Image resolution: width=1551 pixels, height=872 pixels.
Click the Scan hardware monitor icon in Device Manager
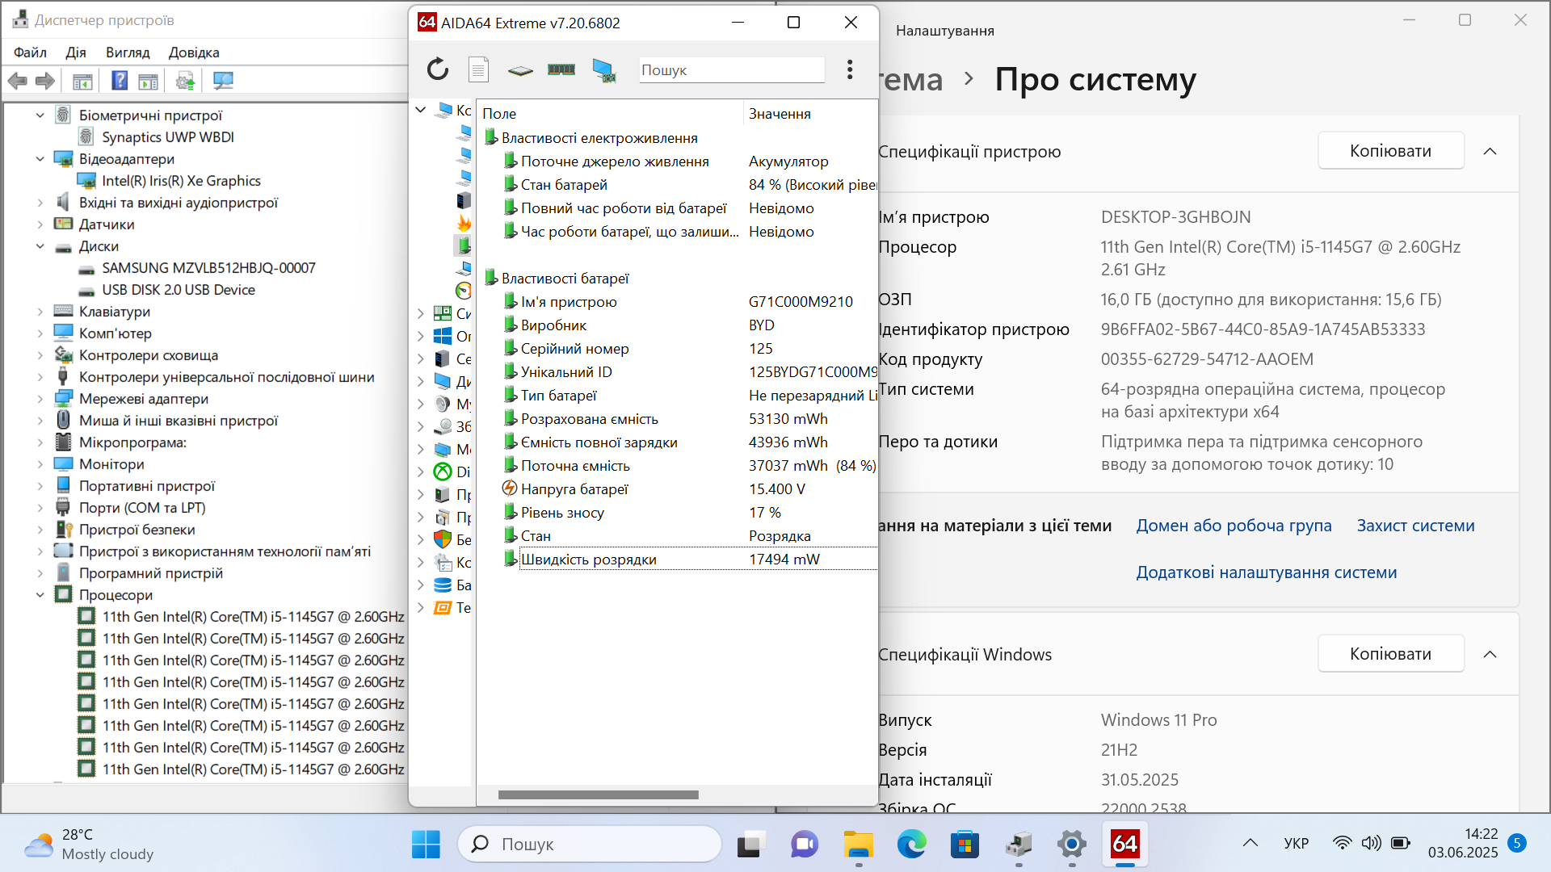click(223, 81)
